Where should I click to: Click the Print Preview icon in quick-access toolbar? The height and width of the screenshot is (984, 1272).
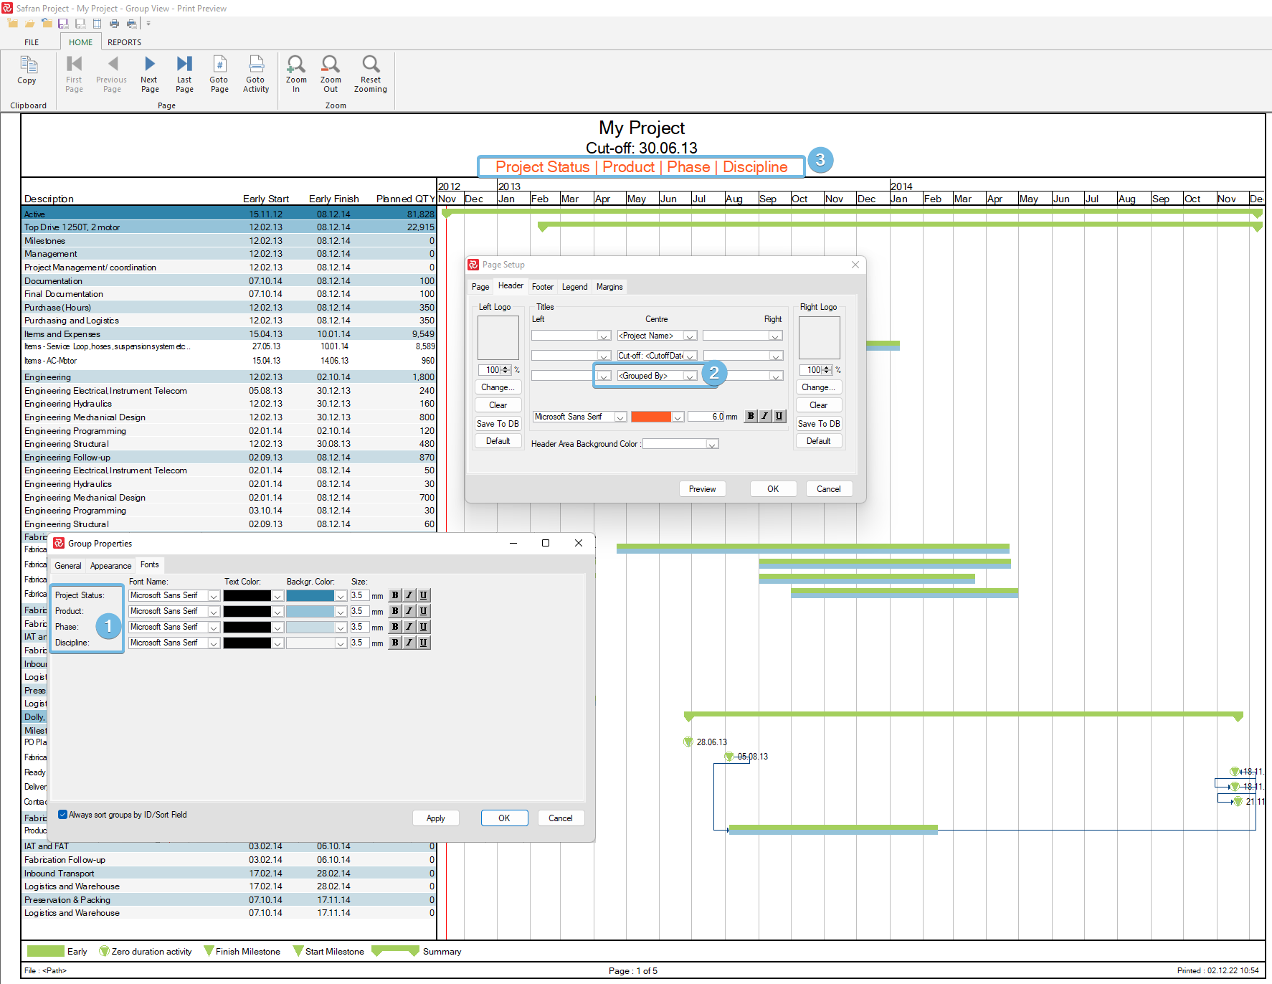point(131,24)
